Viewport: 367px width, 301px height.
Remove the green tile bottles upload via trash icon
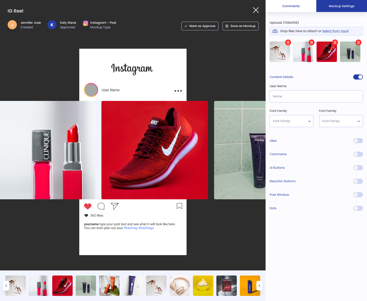tap(358, 43)
